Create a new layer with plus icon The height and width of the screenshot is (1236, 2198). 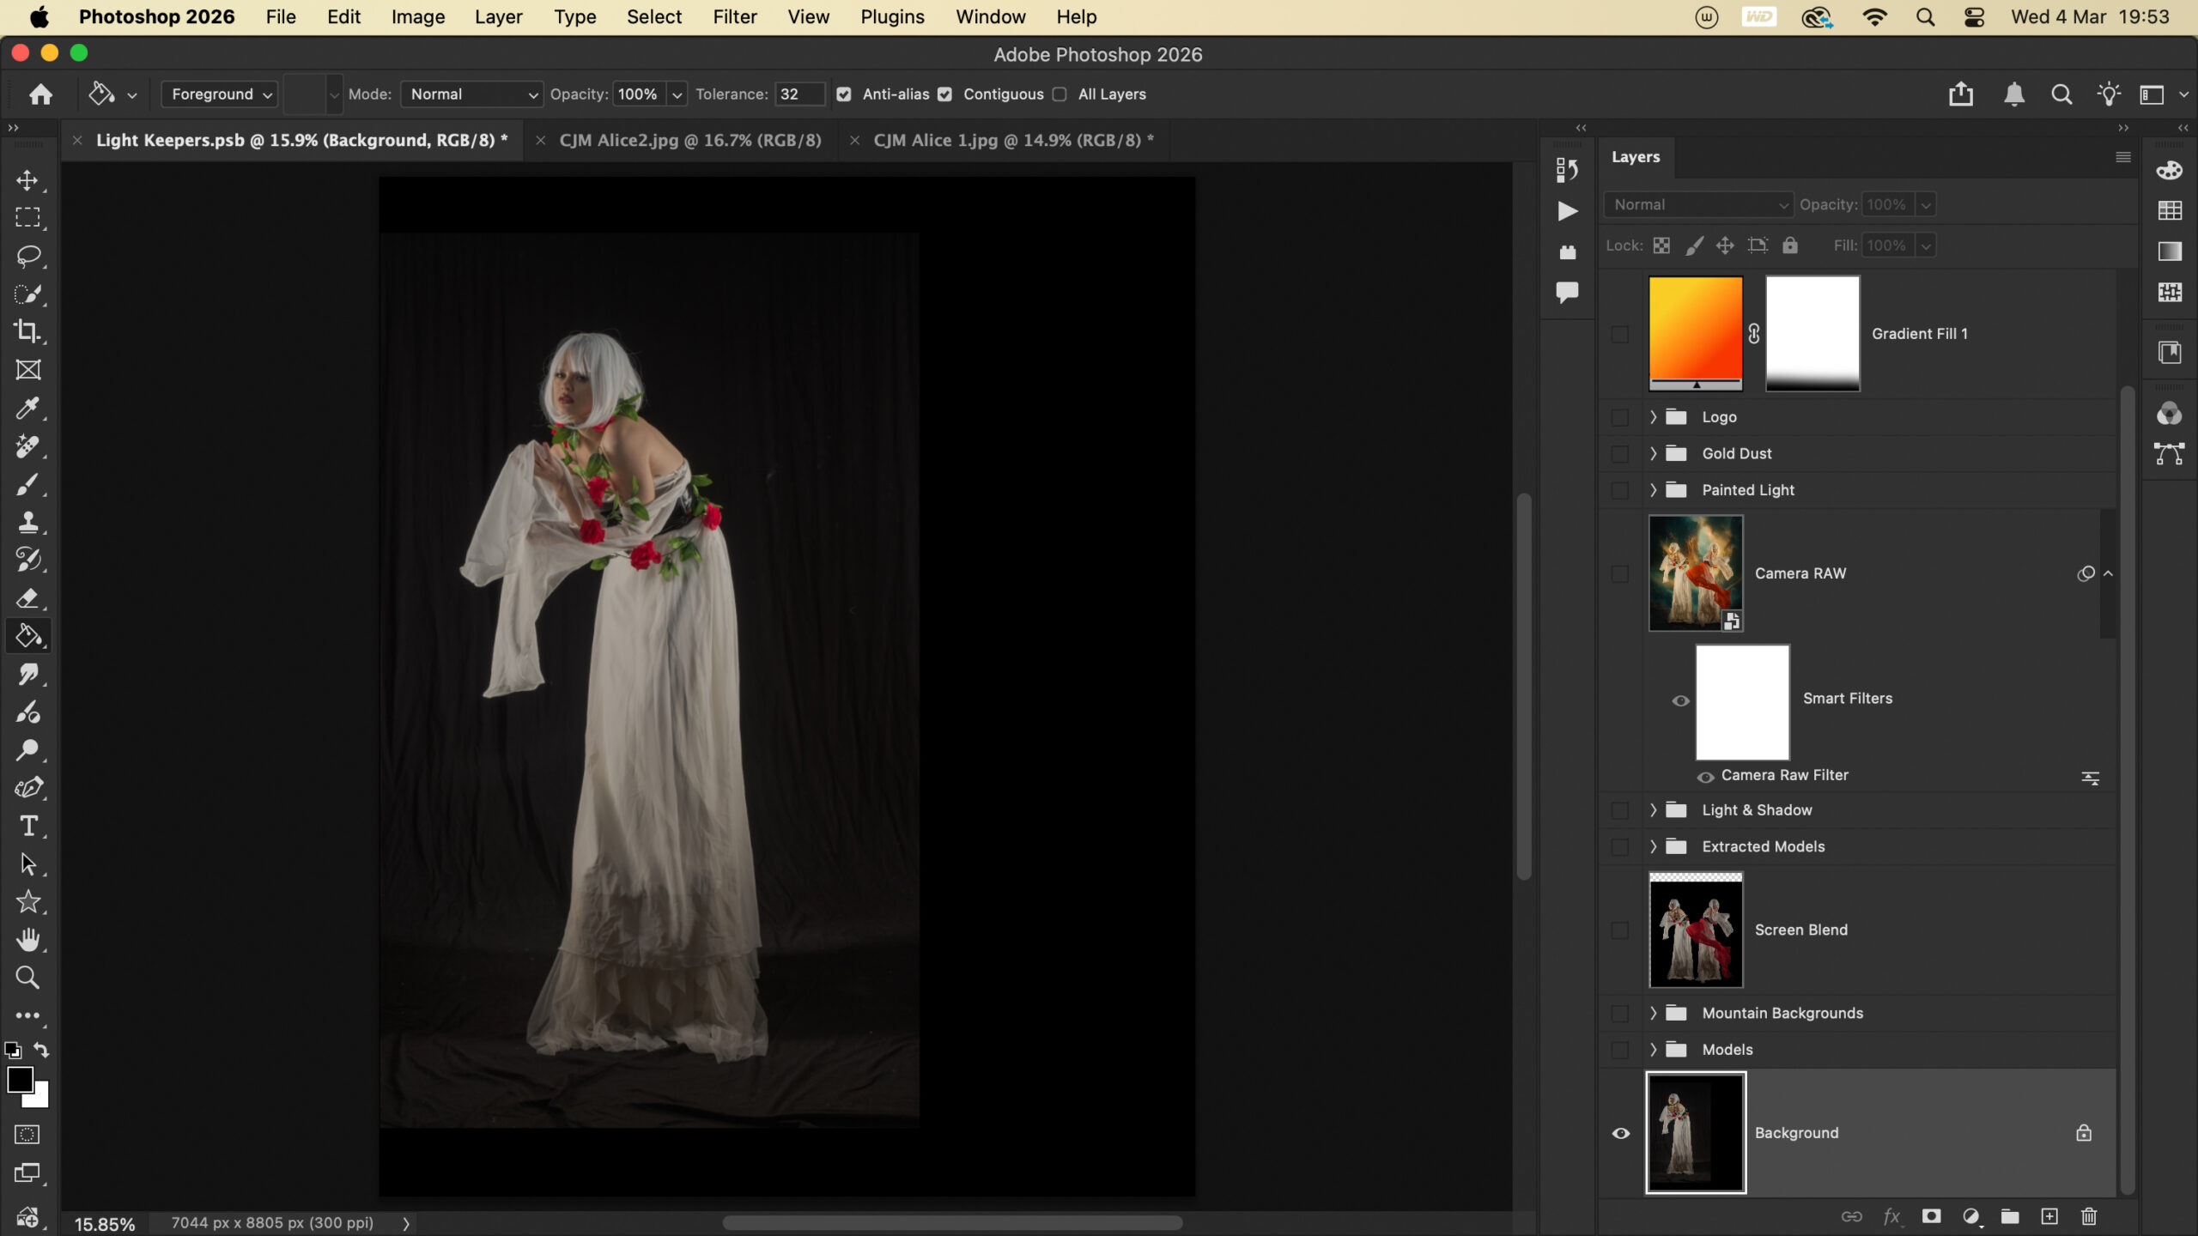coord(2049,1216)
